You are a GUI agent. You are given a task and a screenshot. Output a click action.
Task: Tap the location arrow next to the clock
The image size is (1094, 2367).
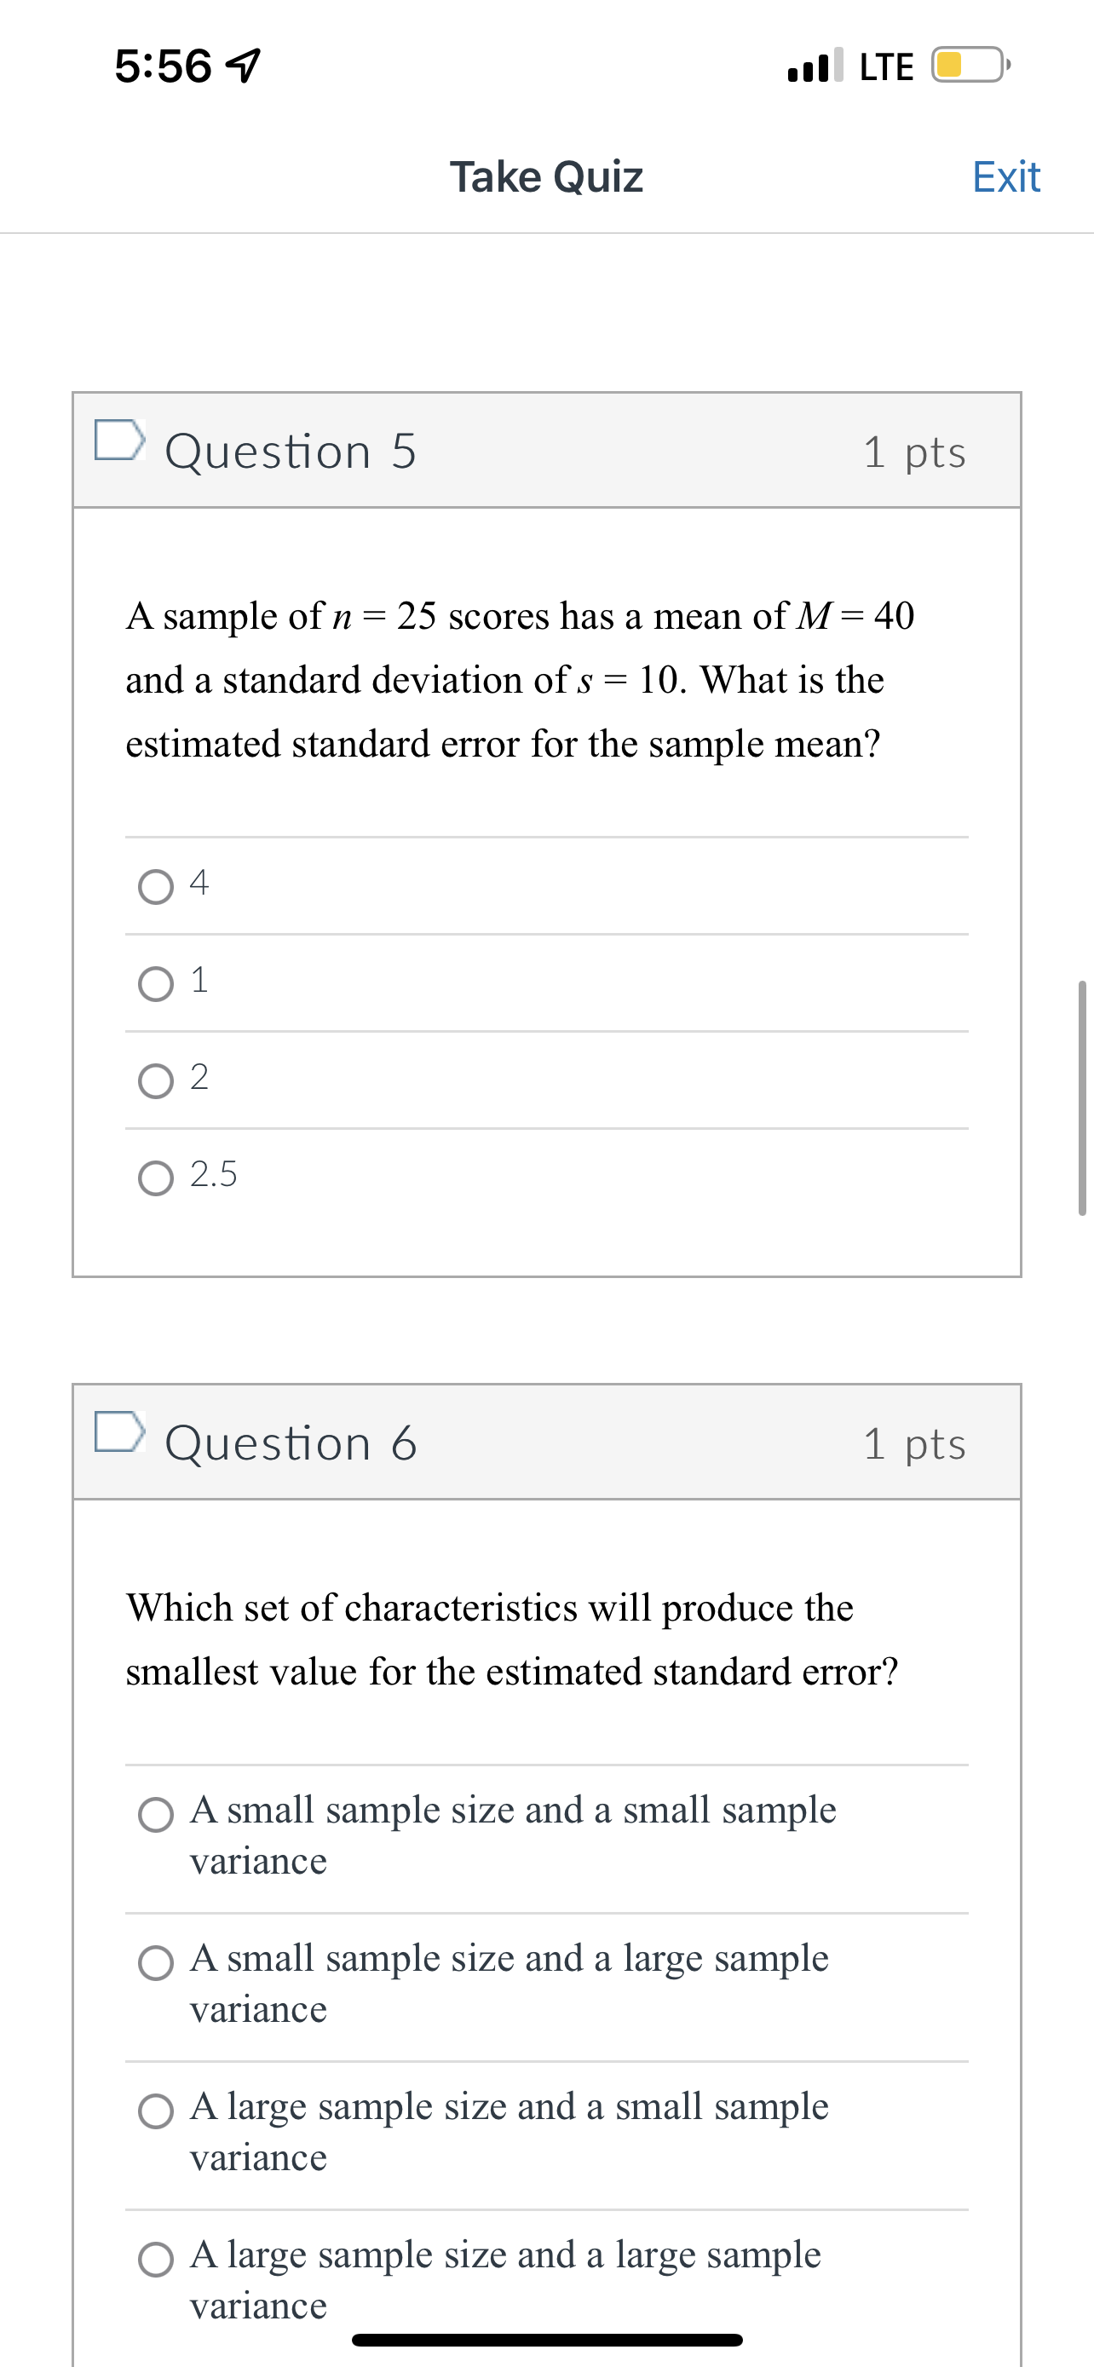pos(245,62)
